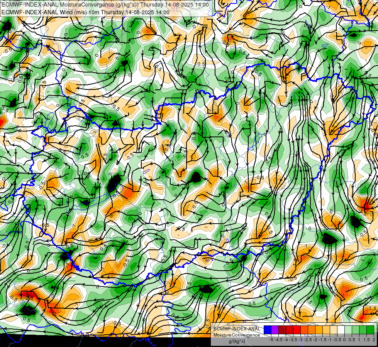Click the -1.5 legend scale value
Image resolution: width=378 pixels, height=347 pixels.
(322, 340)
